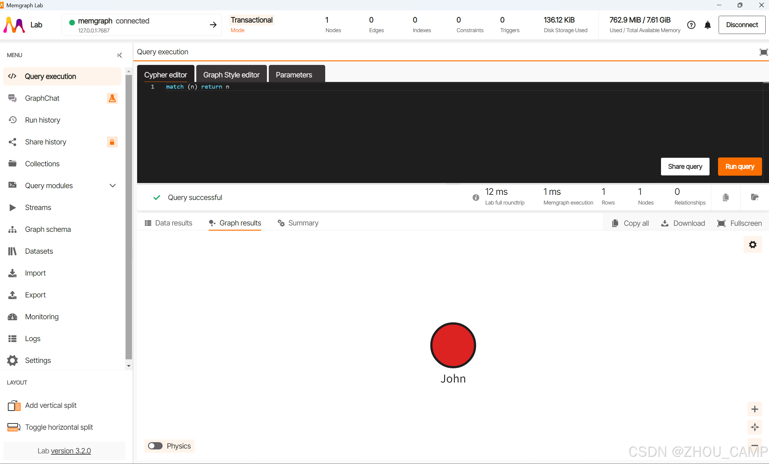Open graph view settings gear

(x=752, y=245)
